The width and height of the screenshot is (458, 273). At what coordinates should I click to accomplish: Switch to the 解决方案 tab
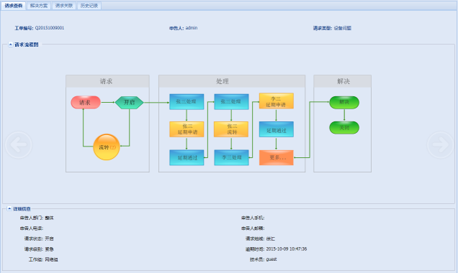coord(39,6)
